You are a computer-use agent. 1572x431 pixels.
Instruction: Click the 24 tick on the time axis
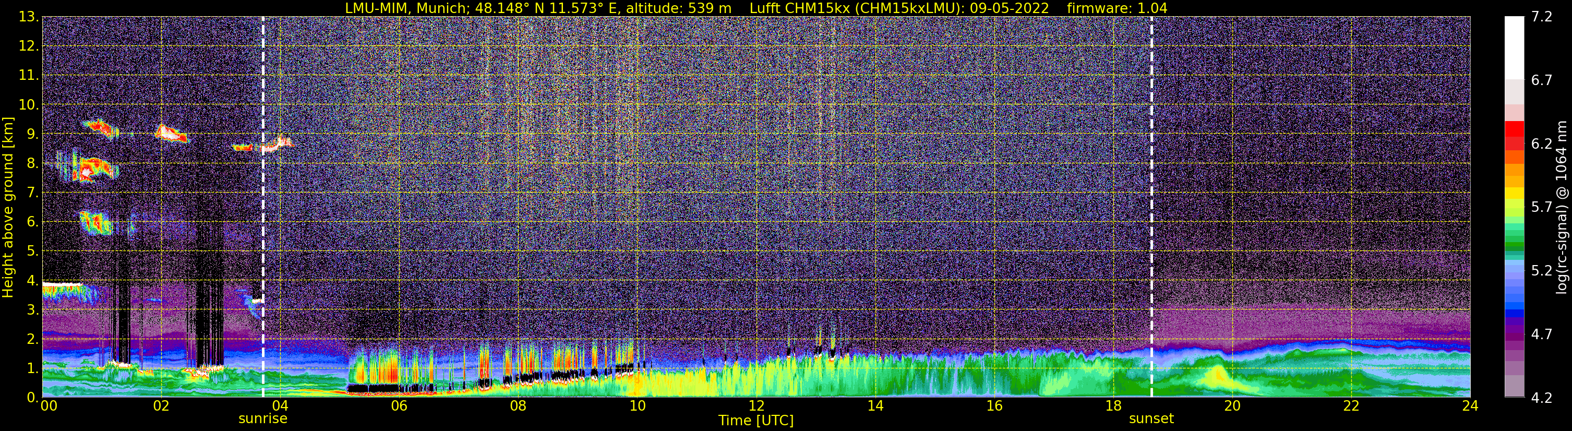(1470, 406)
